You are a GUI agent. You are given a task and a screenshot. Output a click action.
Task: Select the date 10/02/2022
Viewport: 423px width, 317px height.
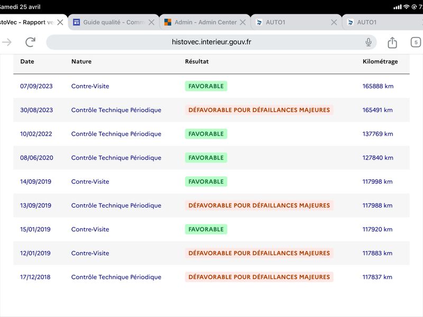click(36, 134)
